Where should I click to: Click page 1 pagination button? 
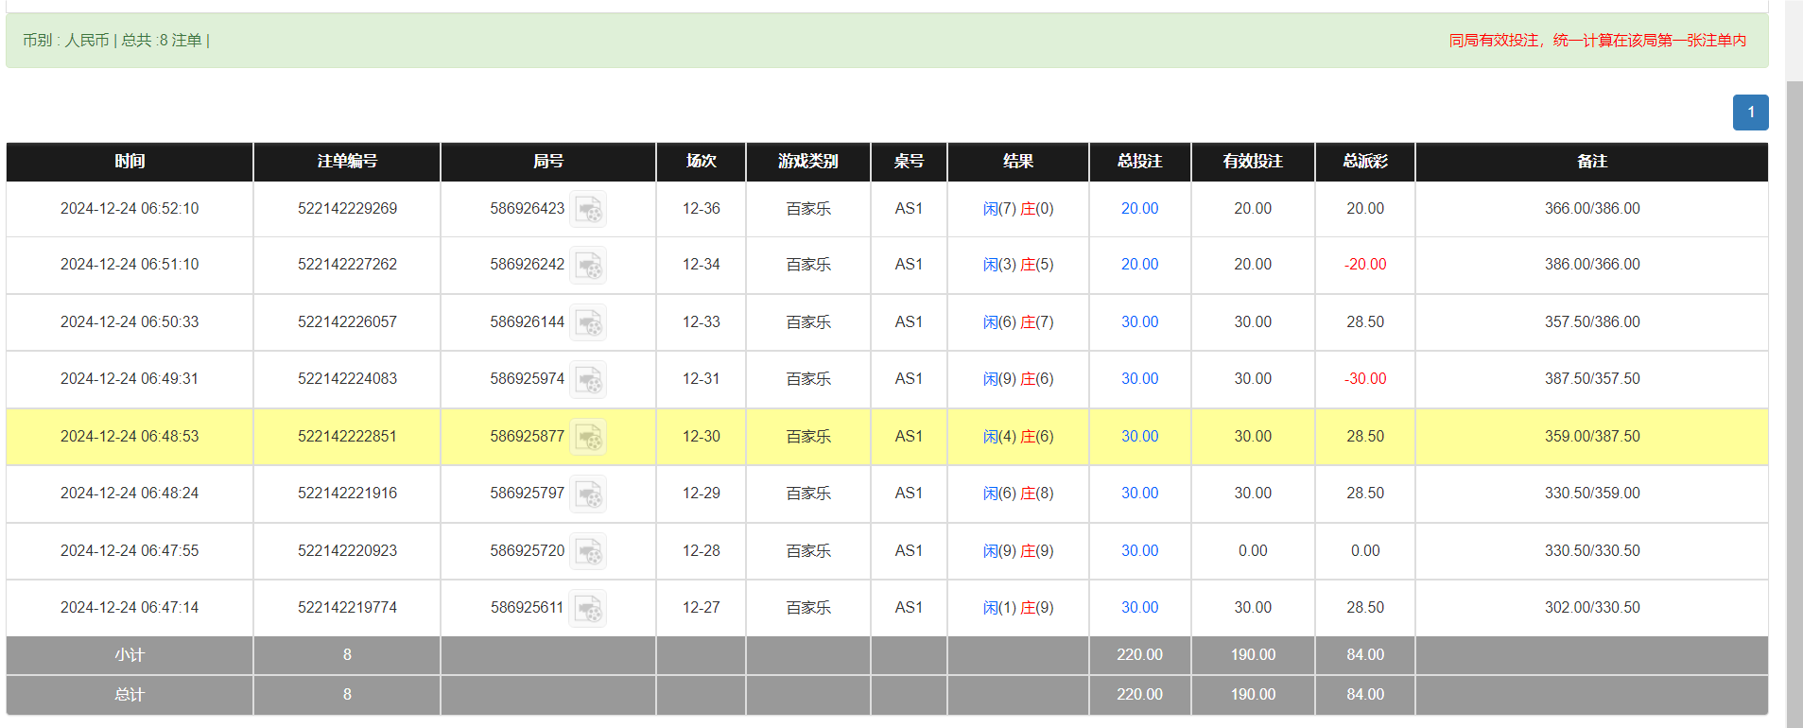(1750, 113)
